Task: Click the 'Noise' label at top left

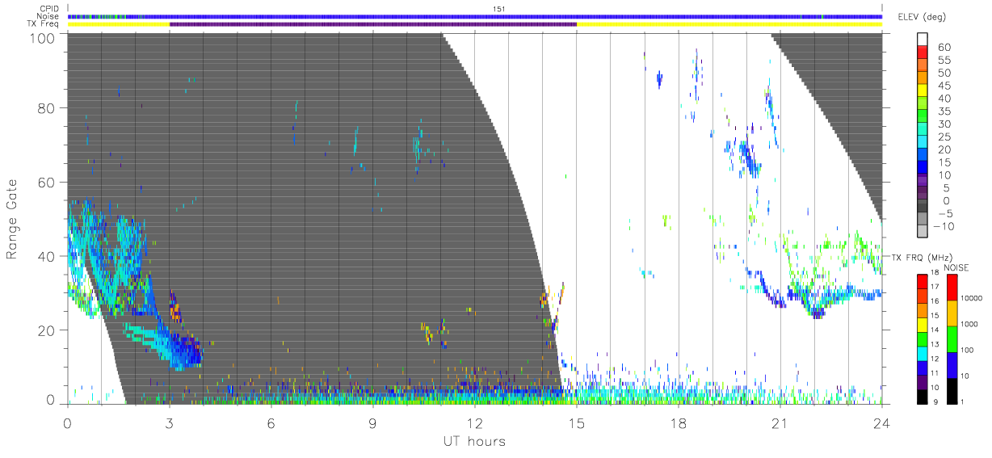Action: pyautogui.click(x=47, y=16)
